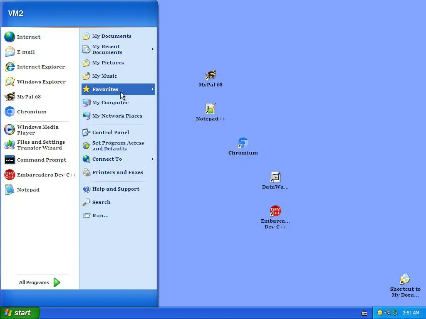Open Notepad from the Start menu

40,189
